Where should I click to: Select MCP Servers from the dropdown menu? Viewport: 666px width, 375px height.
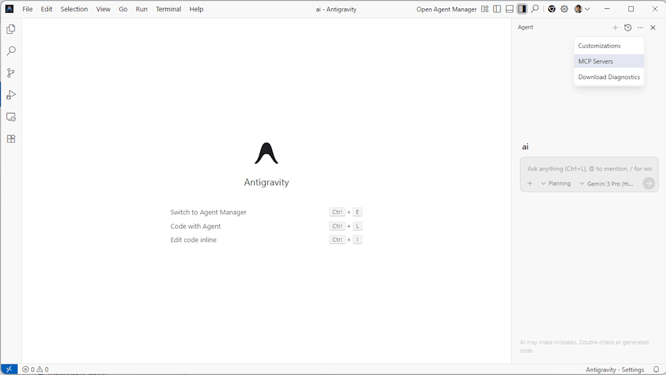pyautogui.click(x=609, y=61)
